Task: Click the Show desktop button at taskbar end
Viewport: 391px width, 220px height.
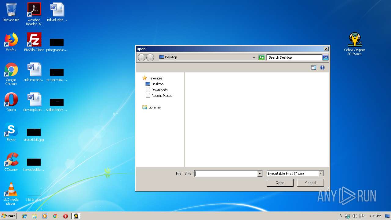Action: [387, 216]
